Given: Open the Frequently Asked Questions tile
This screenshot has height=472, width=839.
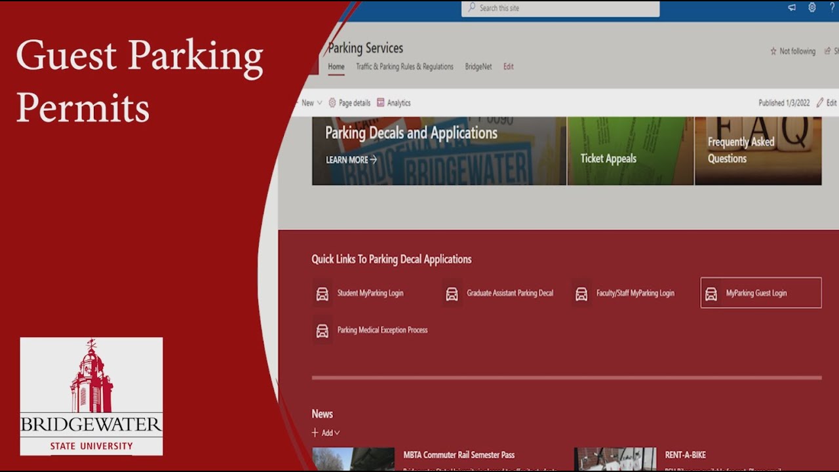Looking at the screenshot, I should 758,151.
